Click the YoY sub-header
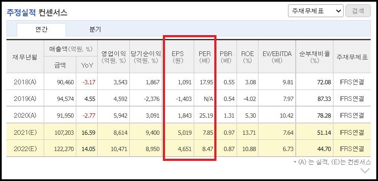The height and width of the screenshot is (181, 378). pos(87,65)
